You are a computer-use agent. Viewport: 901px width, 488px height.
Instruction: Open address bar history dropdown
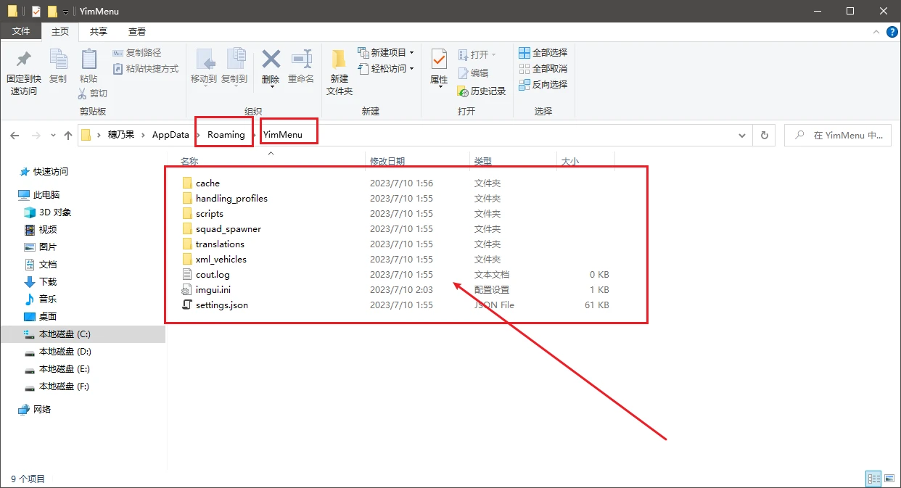(x=741, y=135)
